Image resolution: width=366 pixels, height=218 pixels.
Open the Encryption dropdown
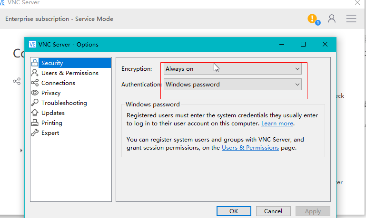[232, 69]
